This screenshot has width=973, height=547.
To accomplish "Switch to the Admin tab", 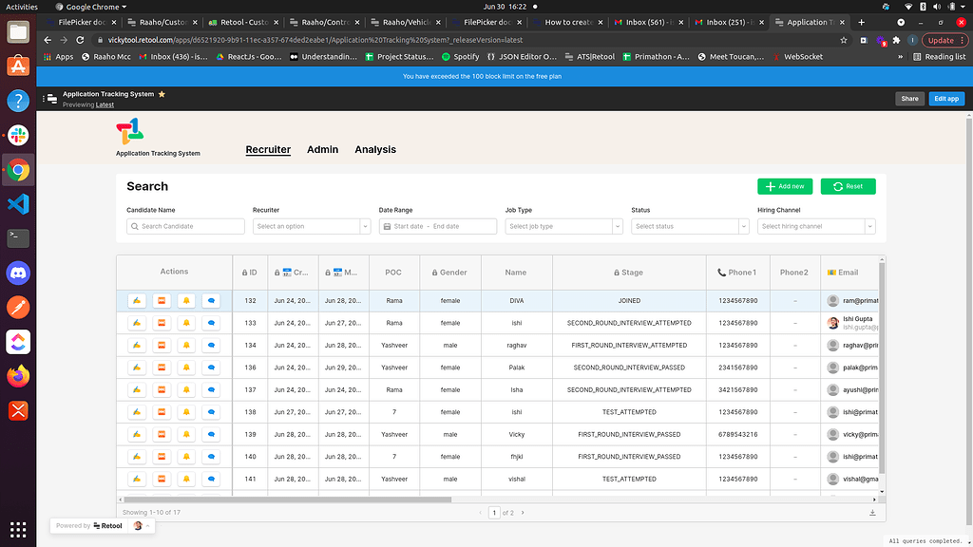I will click(322, 149).
